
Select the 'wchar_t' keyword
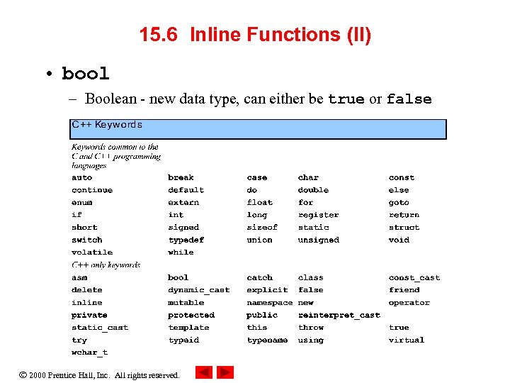tap(89, 353)
